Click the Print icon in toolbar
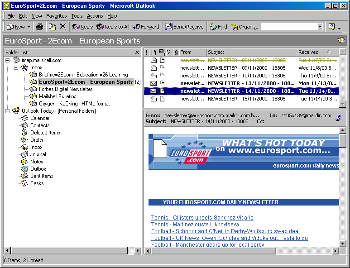This screenshot has width=350, height=268. pyautogui.click(x=39, y=27)
